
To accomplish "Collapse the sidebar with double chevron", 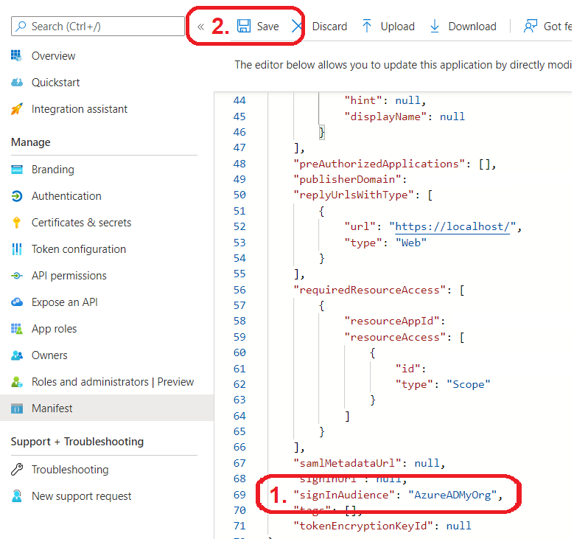I will point(200,27).
